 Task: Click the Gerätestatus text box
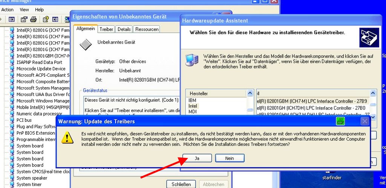tap(132, 106)
